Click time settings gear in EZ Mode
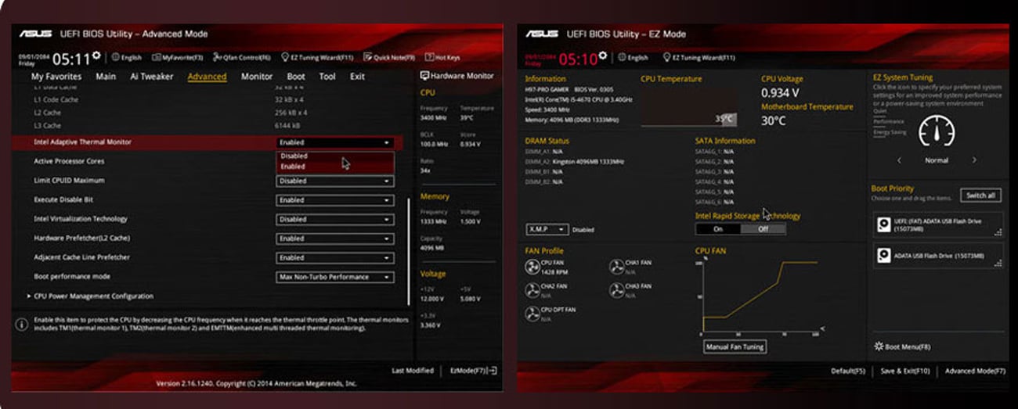The image size is (1018, 409). [605, 56]
